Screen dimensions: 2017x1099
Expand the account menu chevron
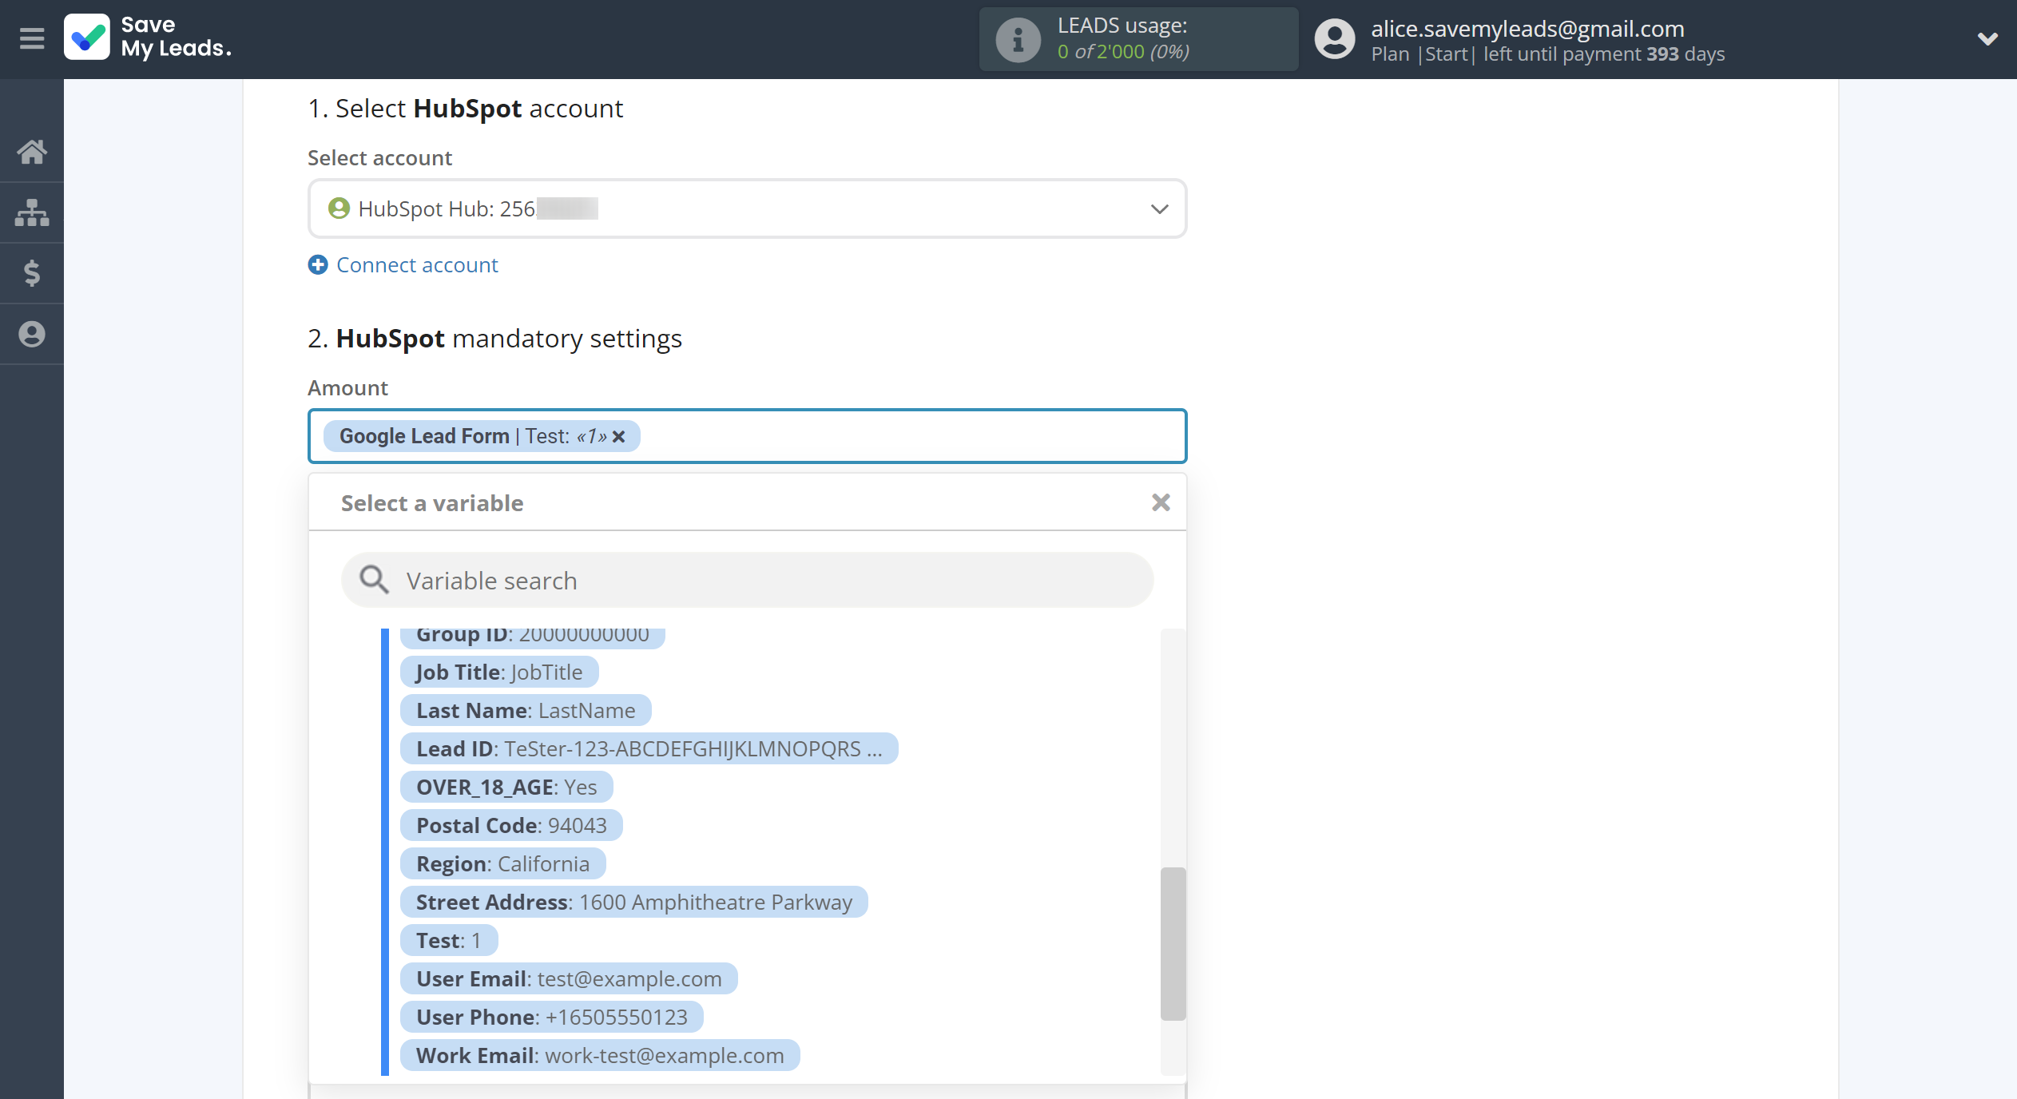[1987, 38]
